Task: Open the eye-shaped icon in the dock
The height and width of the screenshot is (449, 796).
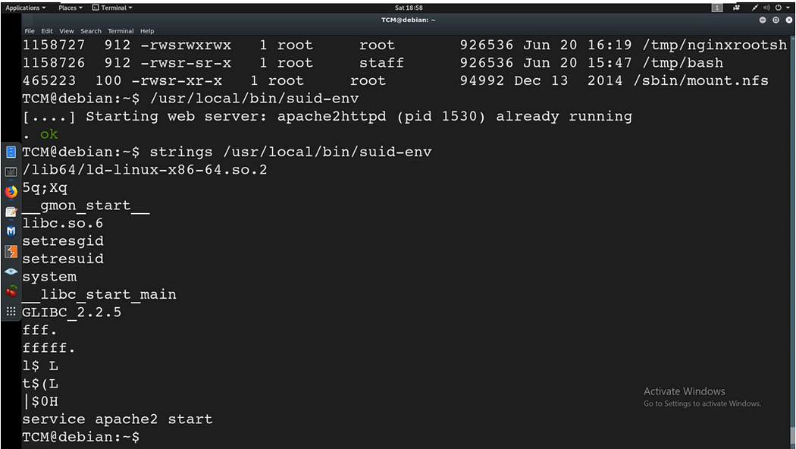Action: (x=11, y=272)
